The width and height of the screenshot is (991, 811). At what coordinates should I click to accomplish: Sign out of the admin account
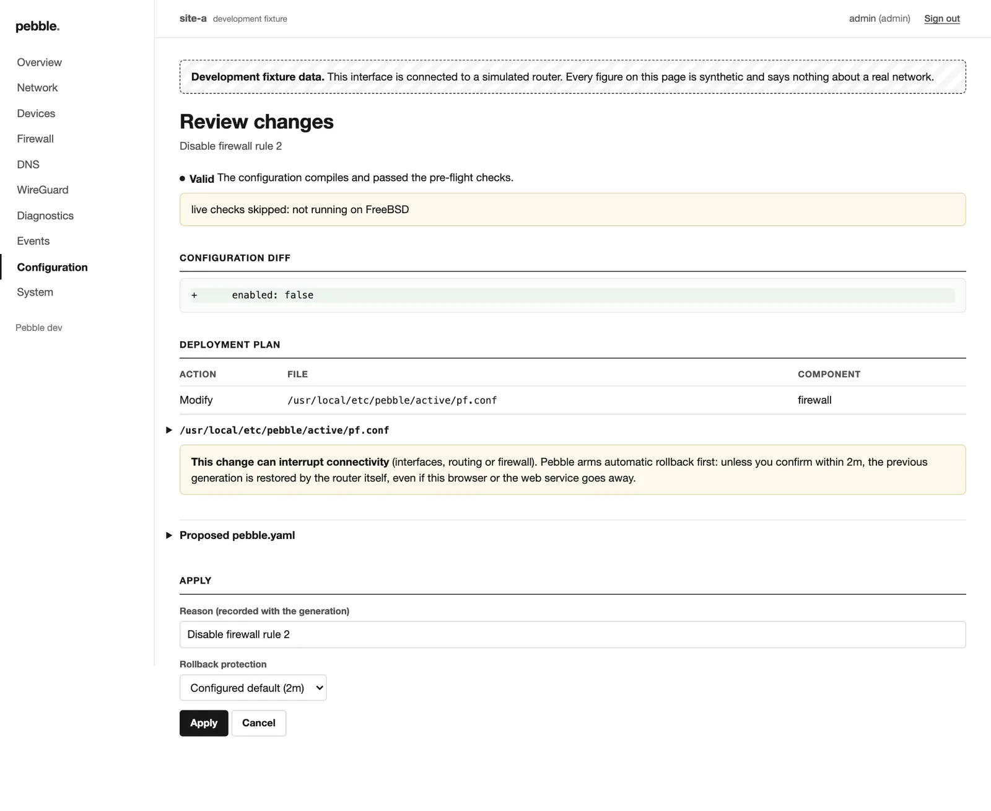[941, 19]
